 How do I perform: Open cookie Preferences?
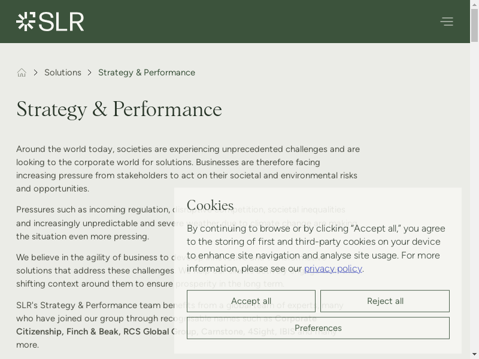(x=318, y=328)
